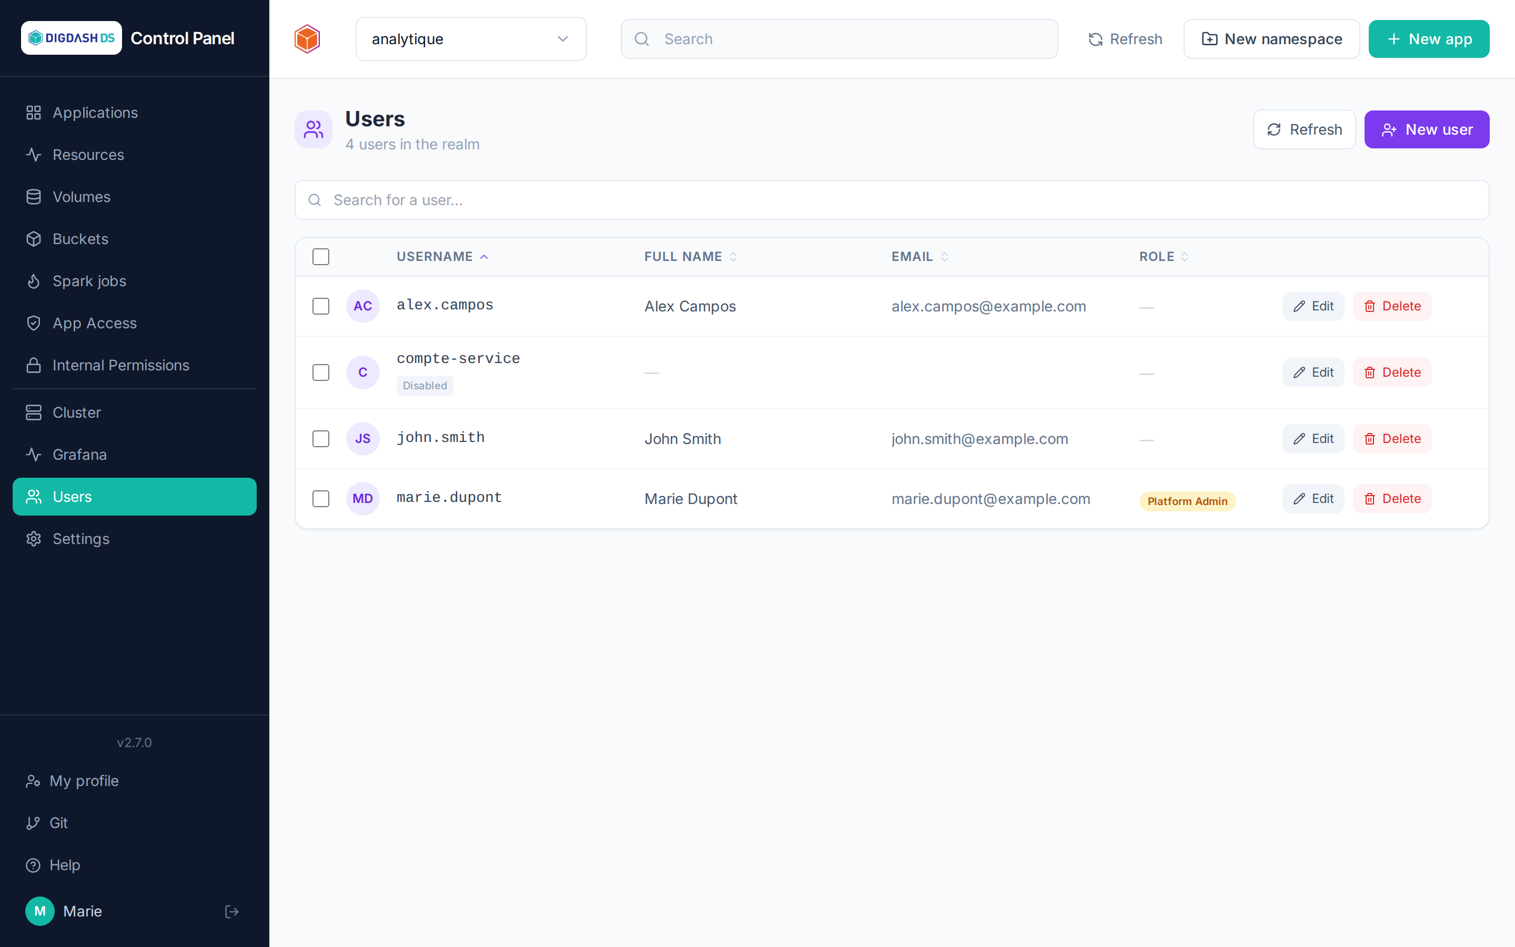The image size is (1515, 947).
Task: Sort by the Username column header
Action: tap(442, 257)
